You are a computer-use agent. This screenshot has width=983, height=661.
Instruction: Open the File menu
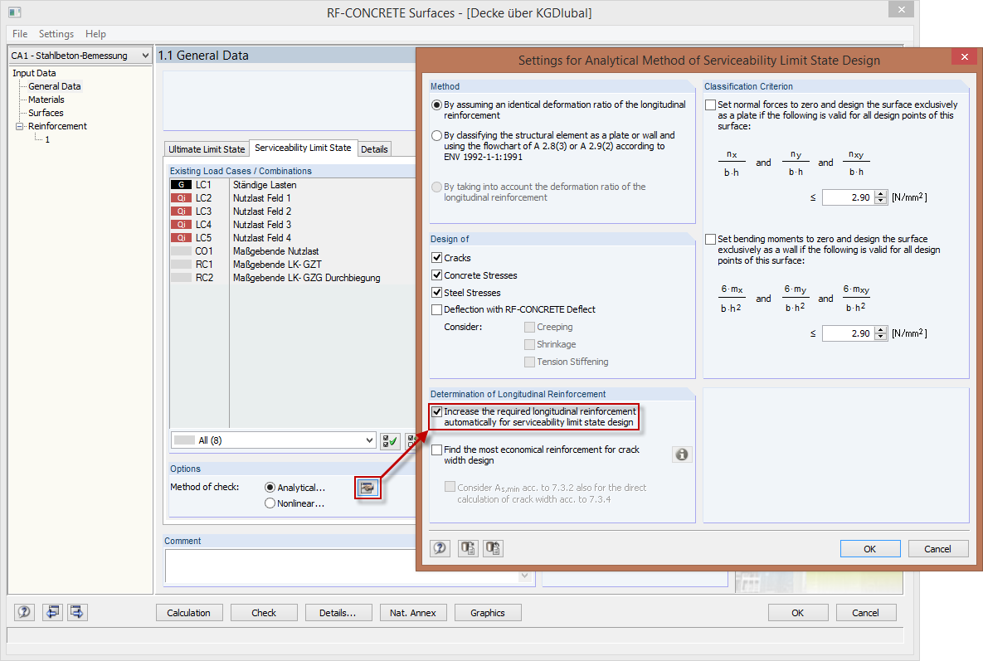coord(20,34)
